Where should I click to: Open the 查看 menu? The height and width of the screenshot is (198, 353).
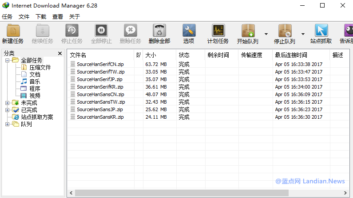pyautogui.click(x=58, y=17)
